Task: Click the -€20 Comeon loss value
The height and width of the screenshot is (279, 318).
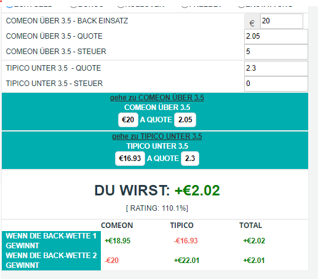Action: click(112, 261)
